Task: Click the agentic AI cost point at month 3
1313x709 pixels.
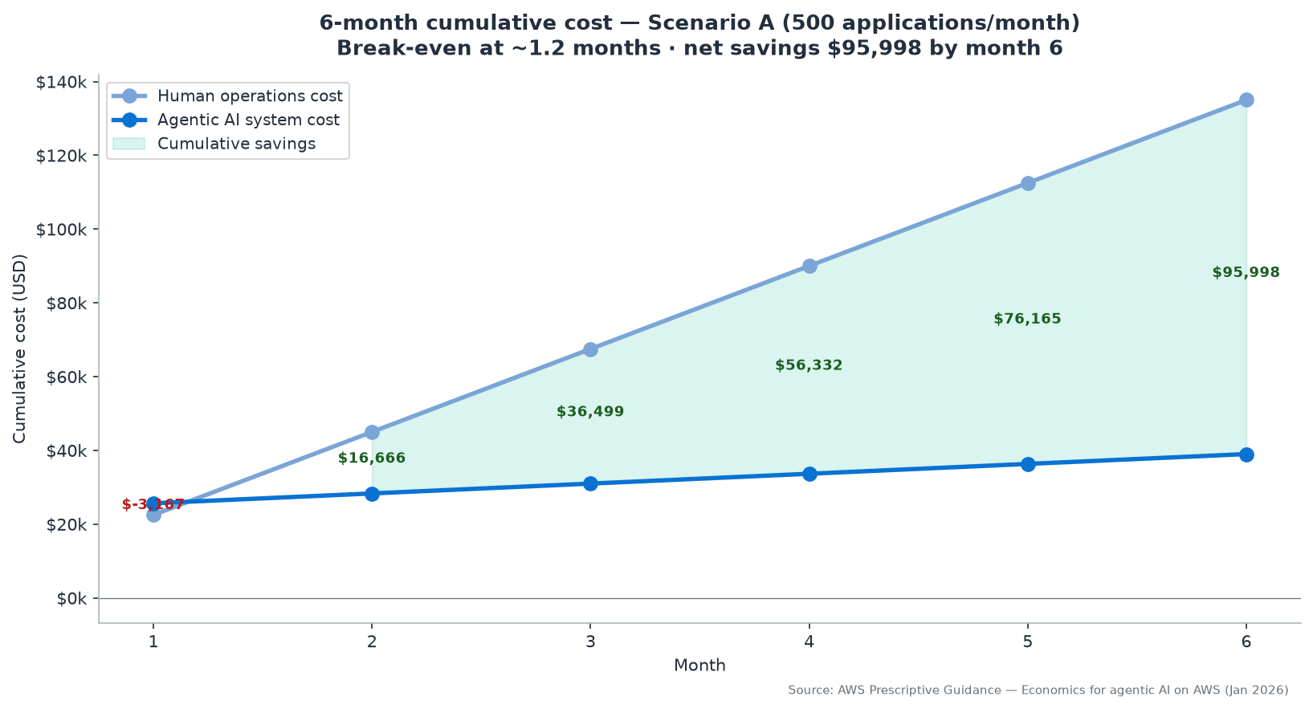Action: click(x=590, y=483)
